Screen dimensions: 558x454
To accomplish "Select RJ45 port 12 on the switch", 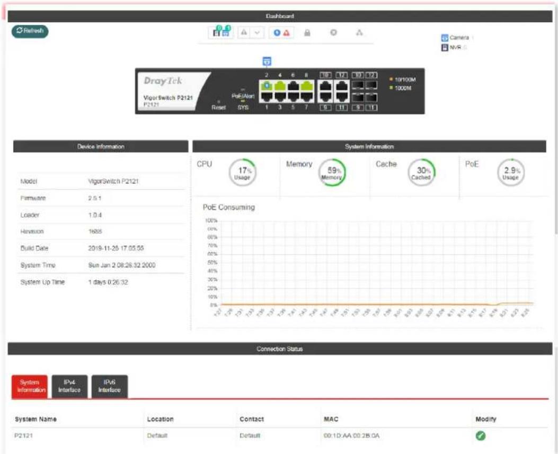I will 342,86.
